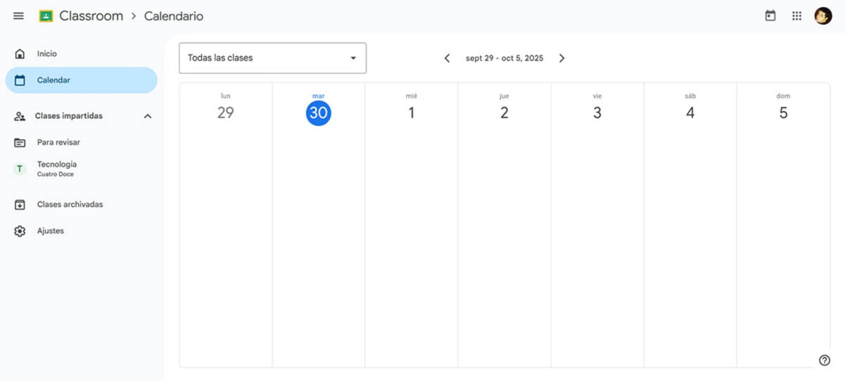Select Calendar in the sidebar

pyautogui.click(x=53, y=80)
